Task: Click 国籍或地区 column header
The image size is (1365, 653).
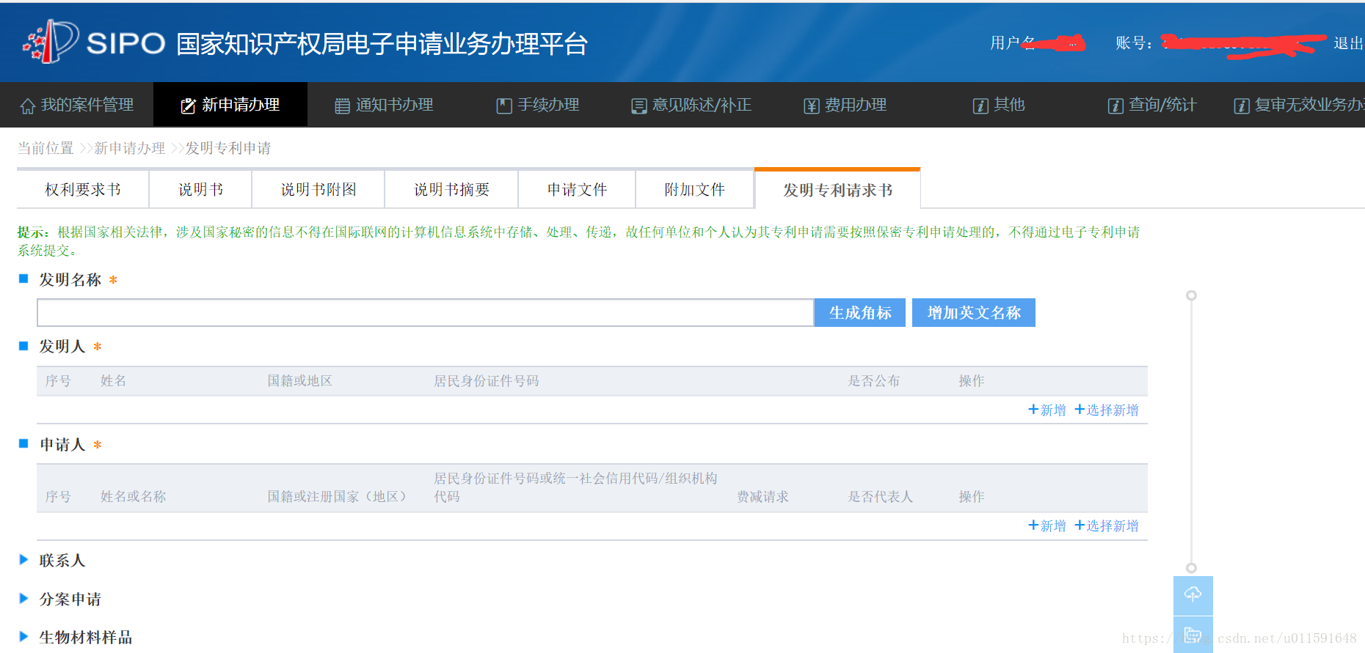Action: coord(299,381)
